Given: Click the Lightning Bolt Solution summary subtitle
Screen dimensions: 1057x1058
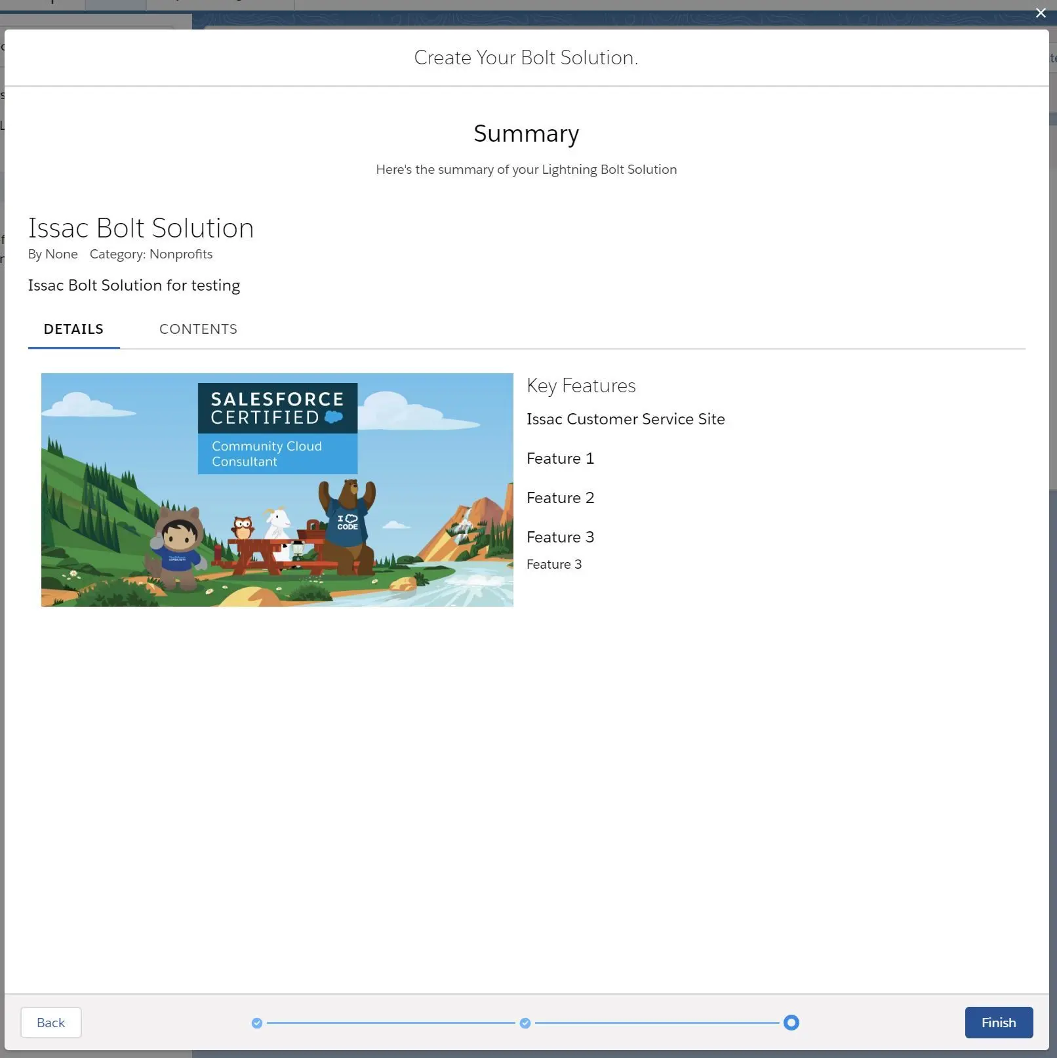Looking at the screenshot, I should 527,170.
